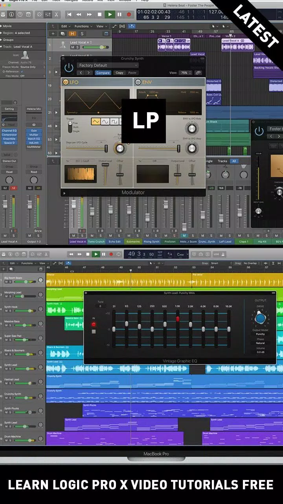Click the Stereo Out output slot

coord(9,161)
